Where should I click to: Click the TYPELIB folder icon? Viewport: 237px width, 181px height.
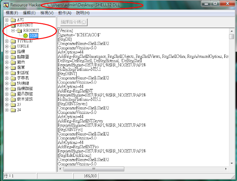point(13,41)
